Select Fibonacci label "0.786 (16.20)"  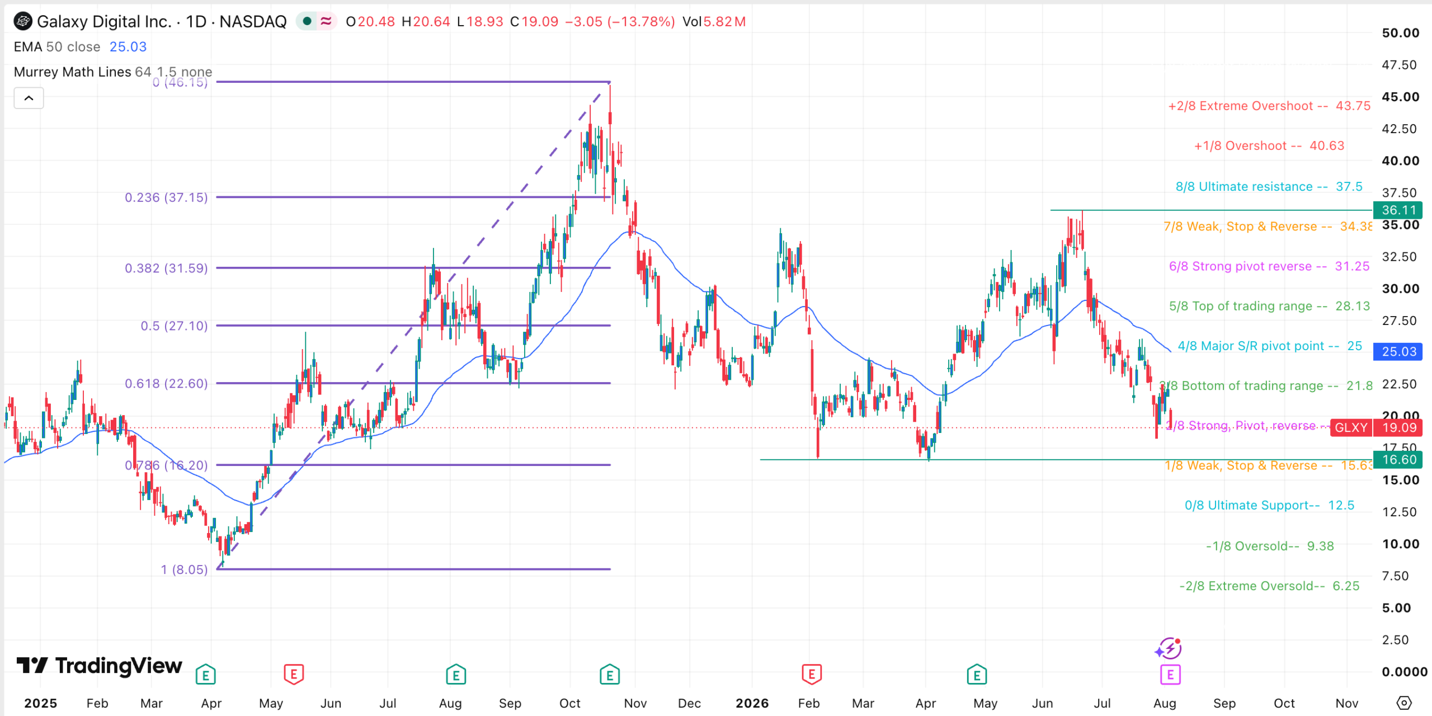(166, 465)
